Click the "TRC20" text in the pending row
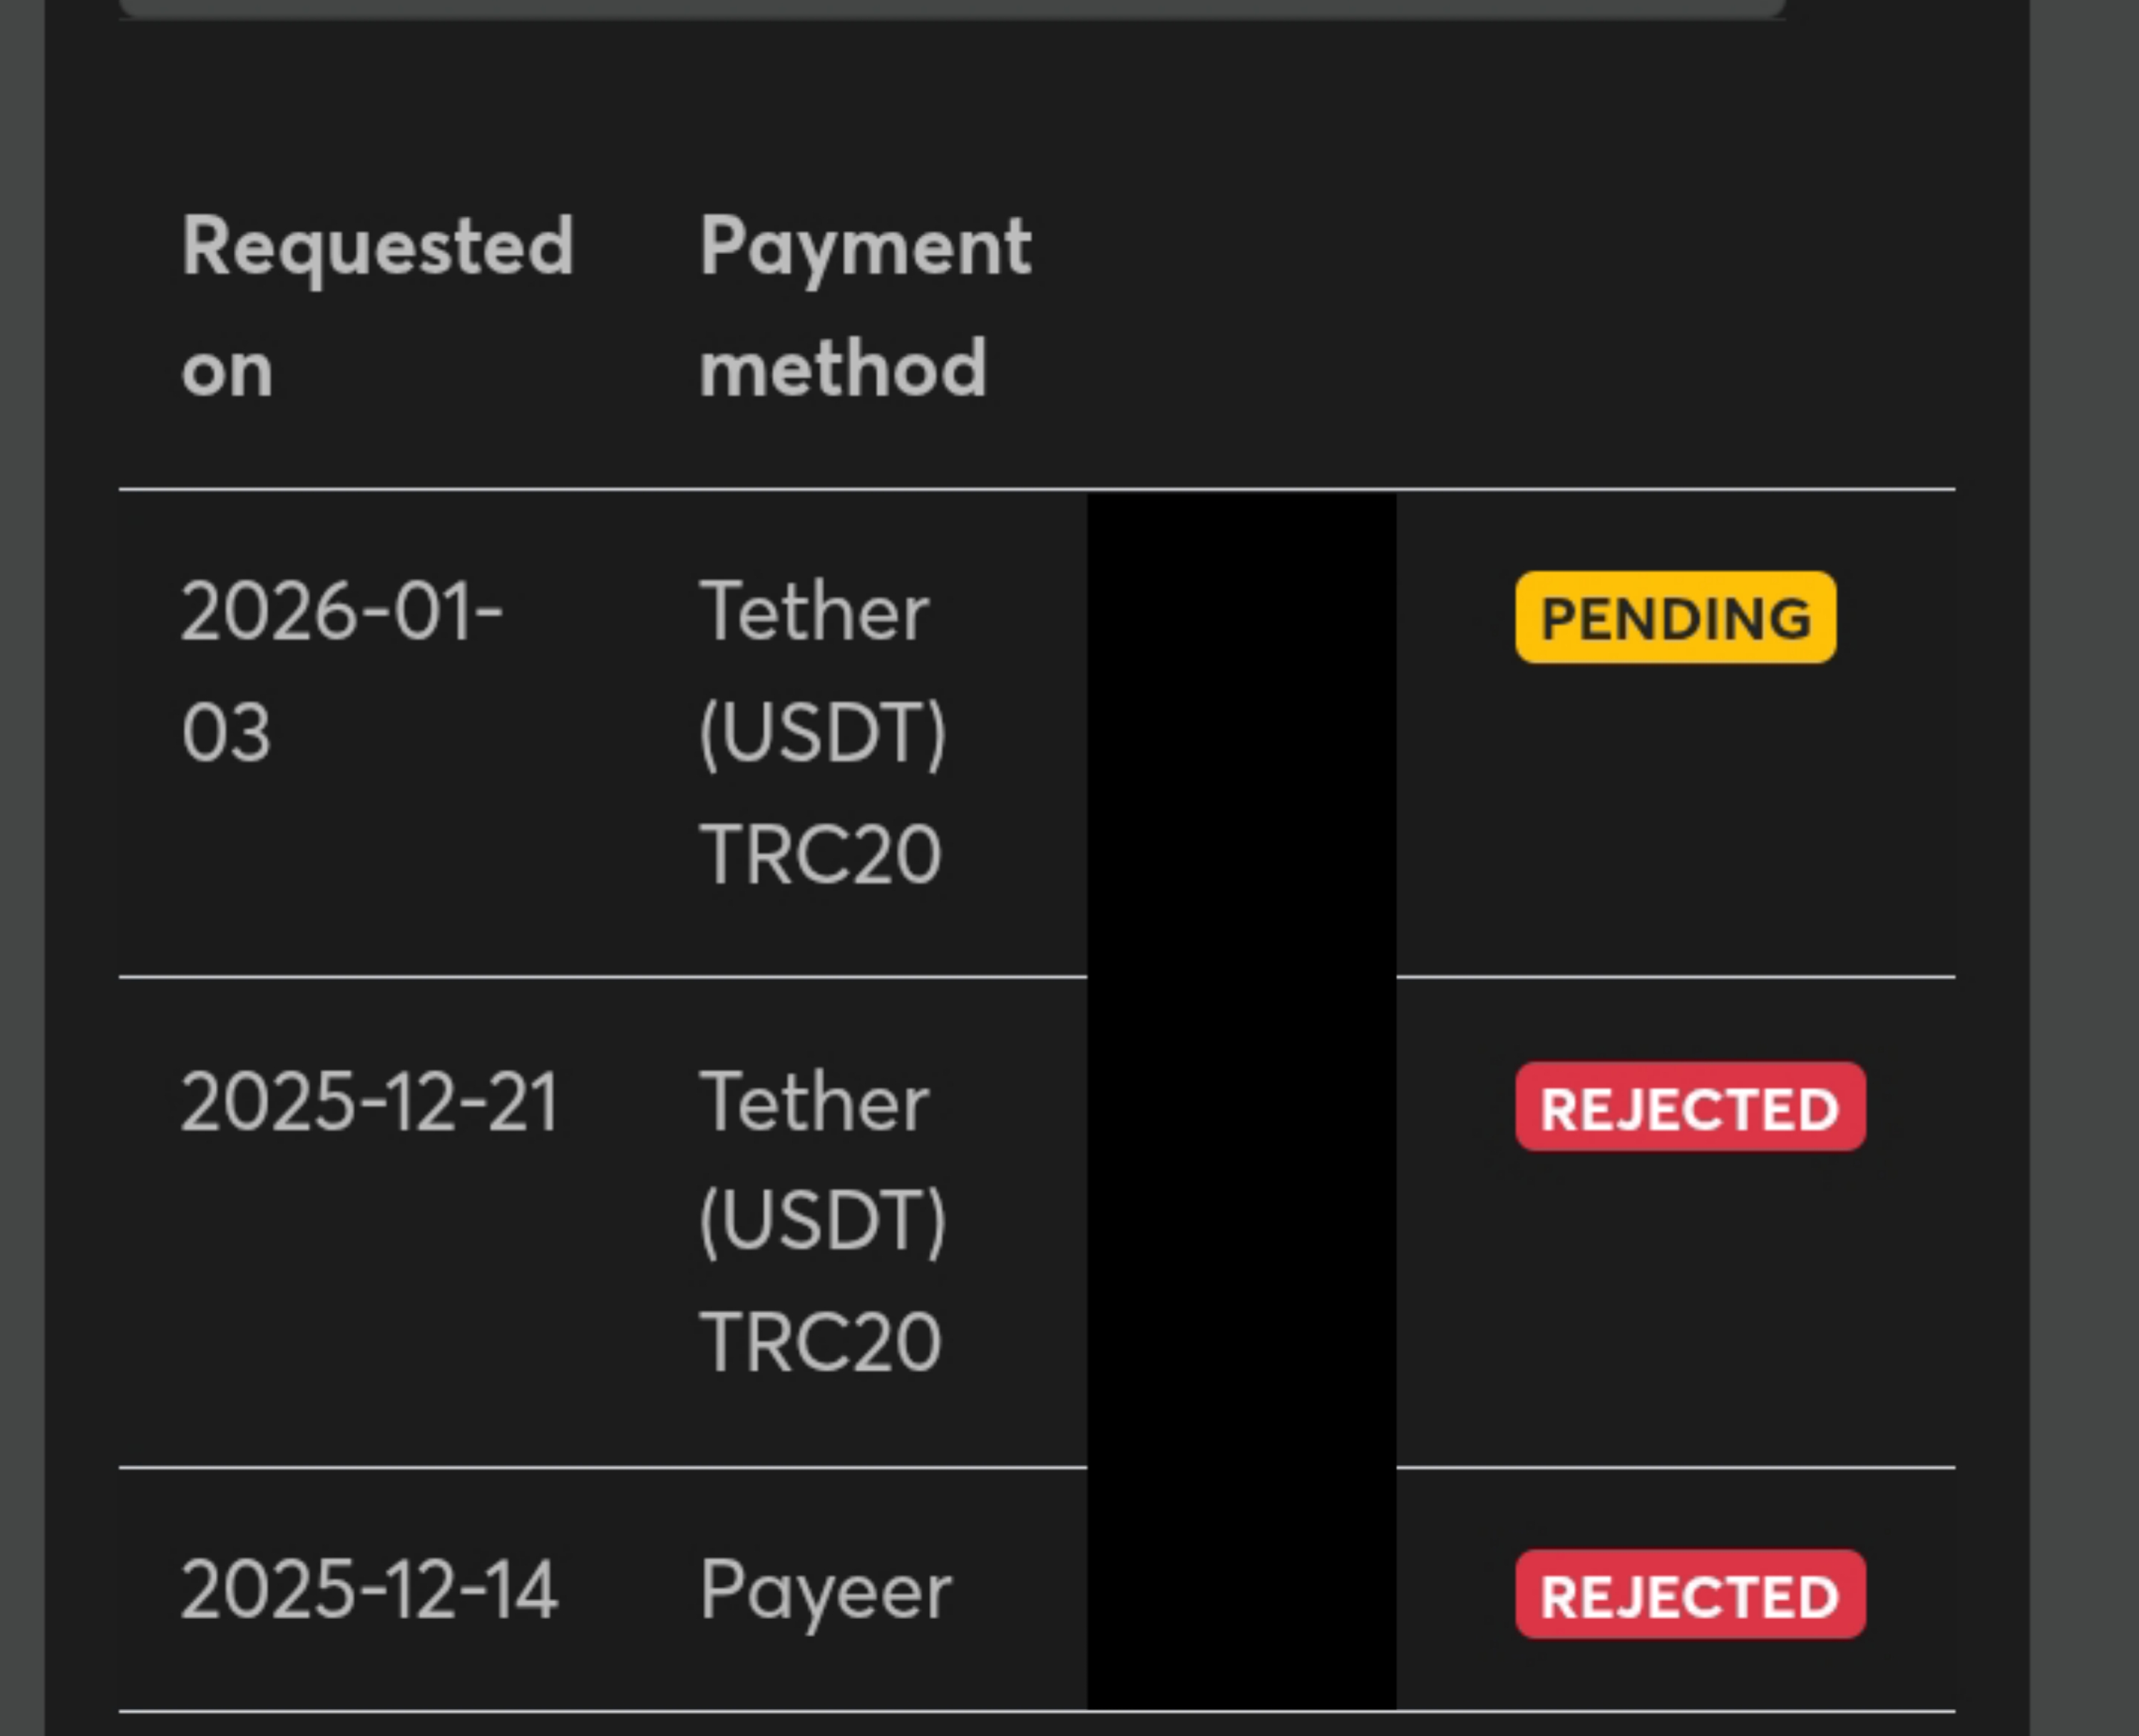 (x=820, y=854)
